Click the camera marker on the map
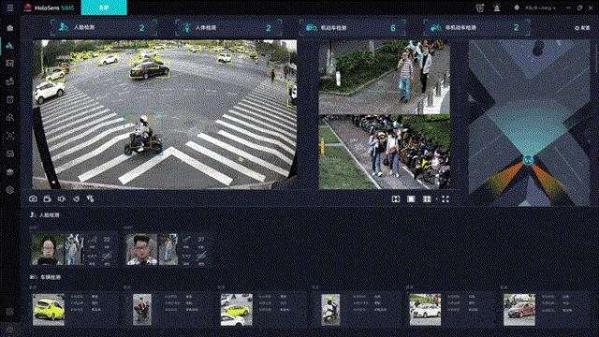 point(528,160)
